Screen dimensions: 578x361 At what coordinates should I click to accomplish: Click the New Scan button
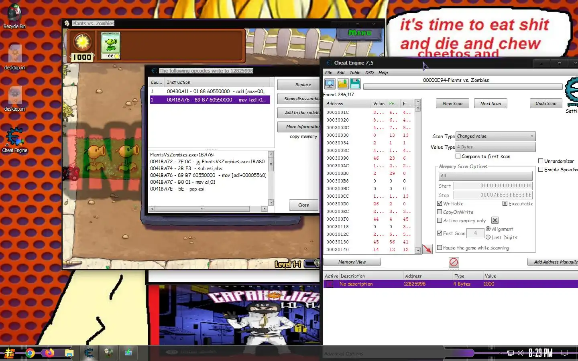click(x=452, y=103)
